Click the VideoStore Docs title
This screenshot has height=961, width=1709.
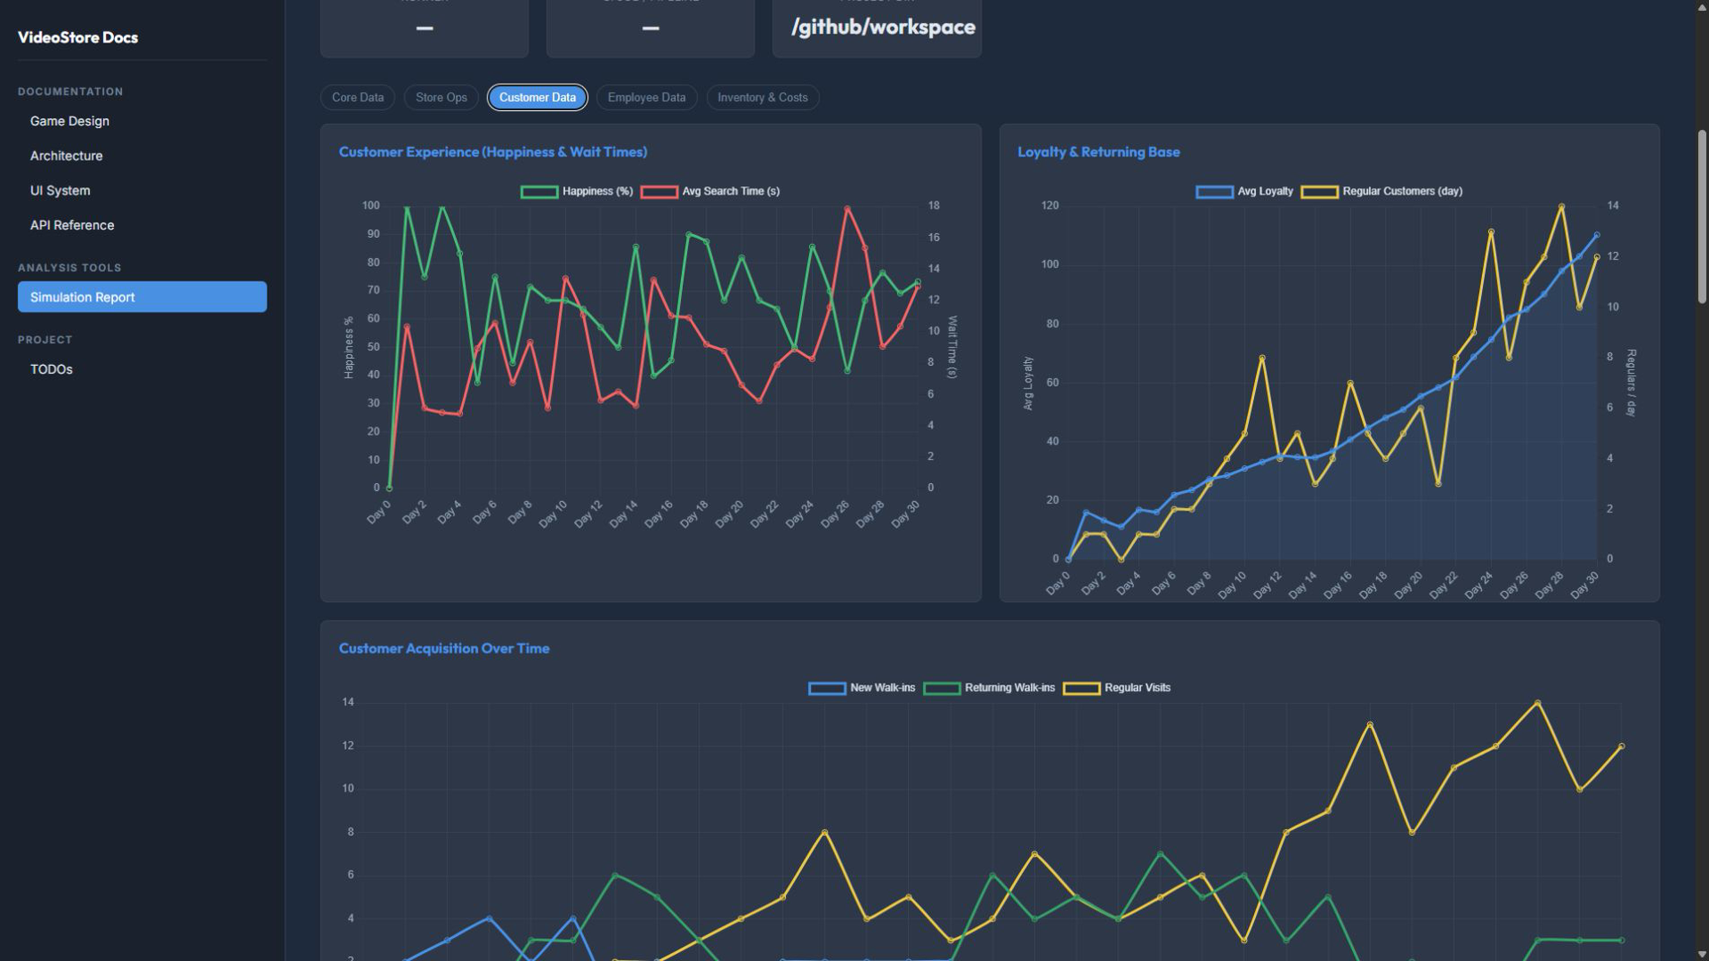[77, 37]
